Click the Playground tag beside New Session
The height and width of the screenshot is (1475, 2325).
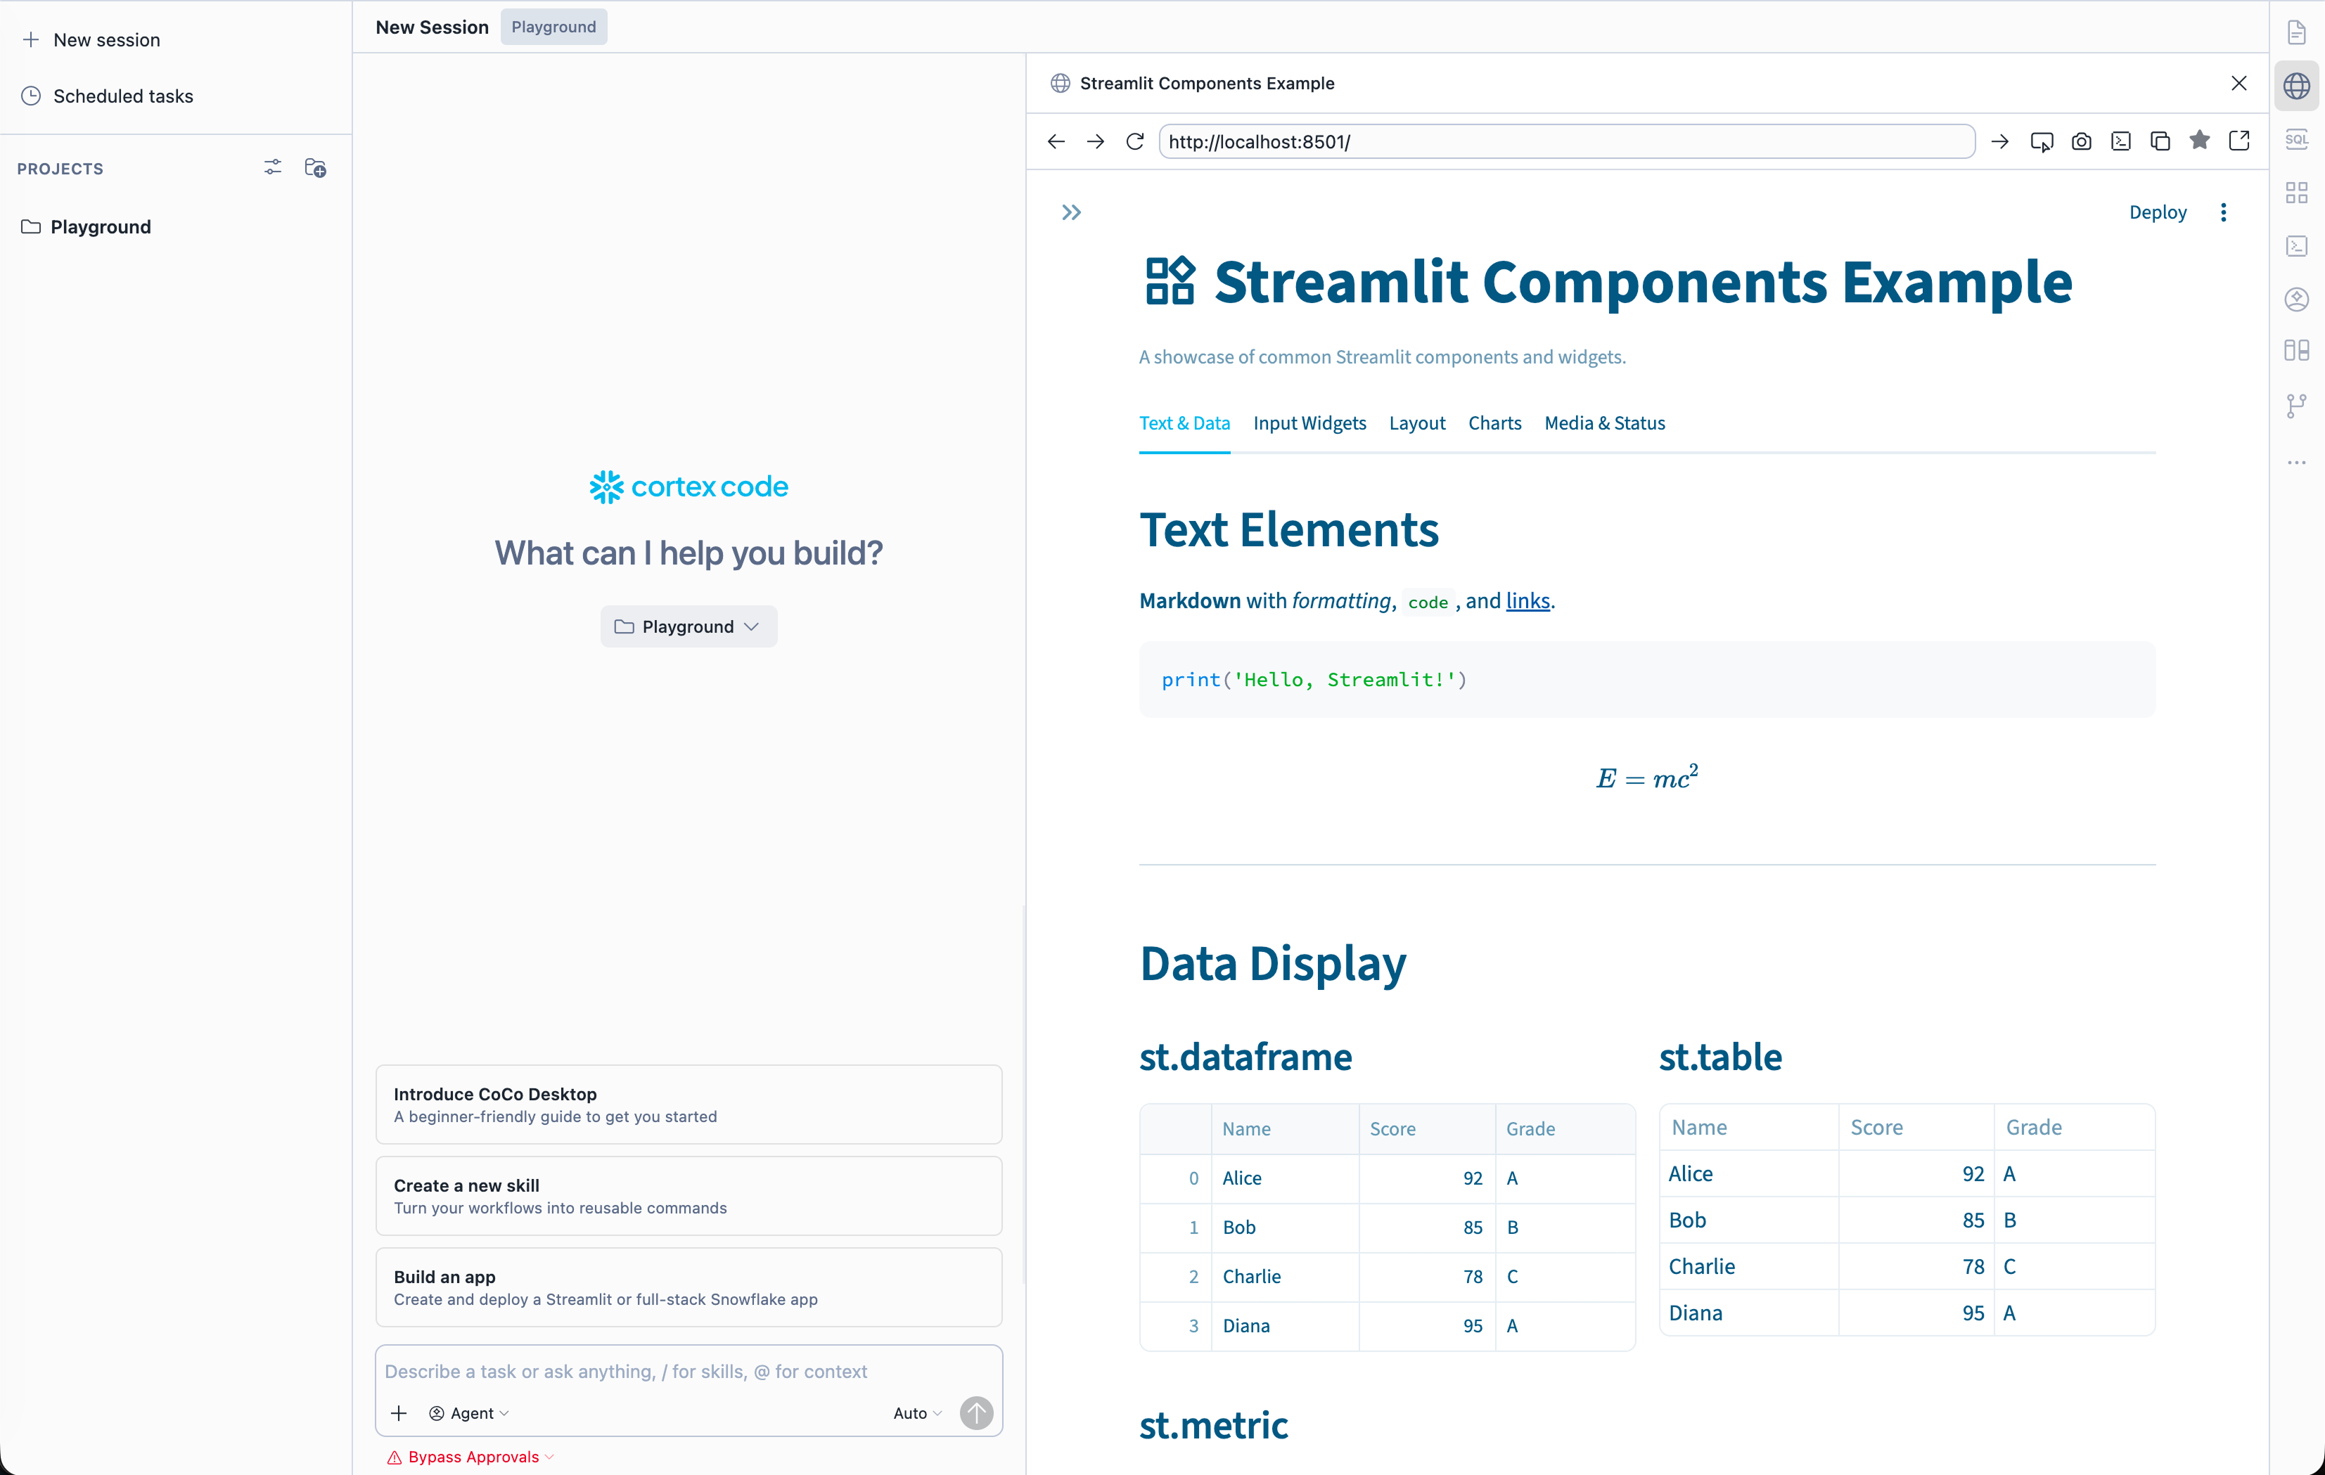point(553,27)
